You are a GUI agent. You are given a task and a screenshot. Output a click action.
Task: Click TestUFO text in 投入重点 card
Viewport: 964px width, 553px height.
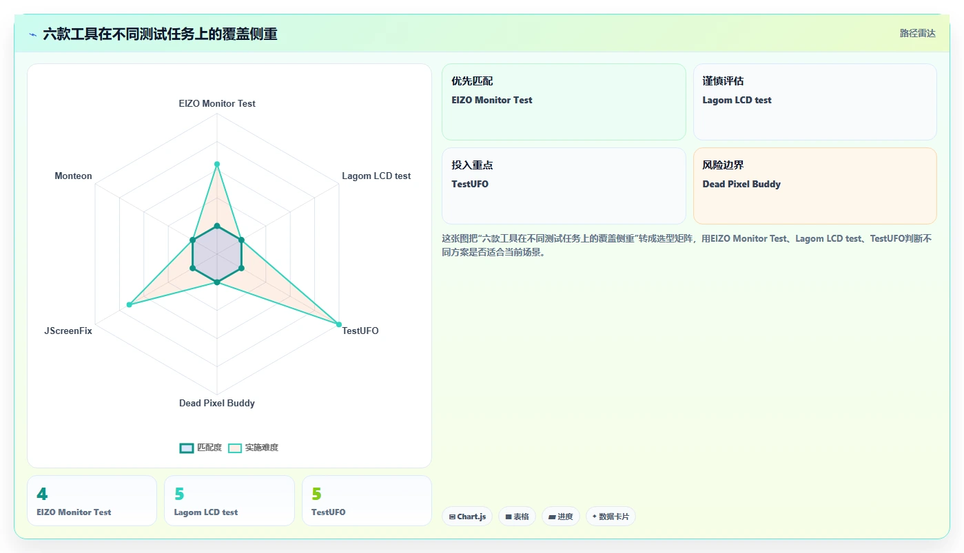[x=470, y=184]
